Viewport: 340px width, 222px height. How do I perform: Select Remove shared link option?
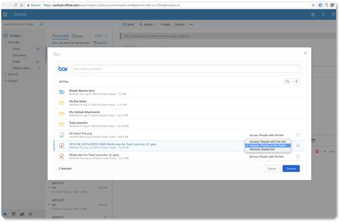[268, 150]
